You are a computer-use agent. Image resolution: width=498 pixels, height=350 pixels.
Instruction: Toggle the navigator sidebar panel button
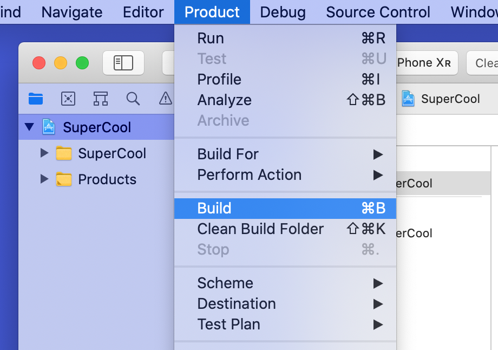pyautogui.click(x=123, y=63)
